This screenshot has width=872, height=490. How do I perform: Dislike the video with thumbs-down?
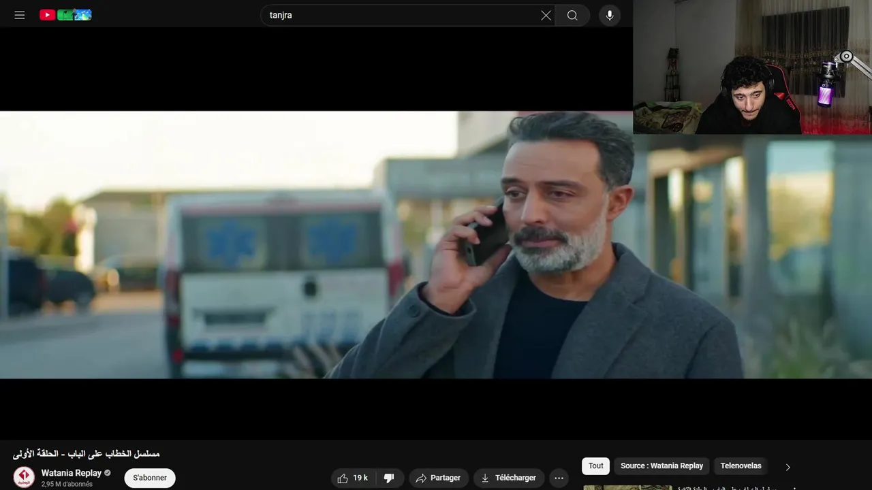[389, 478]
